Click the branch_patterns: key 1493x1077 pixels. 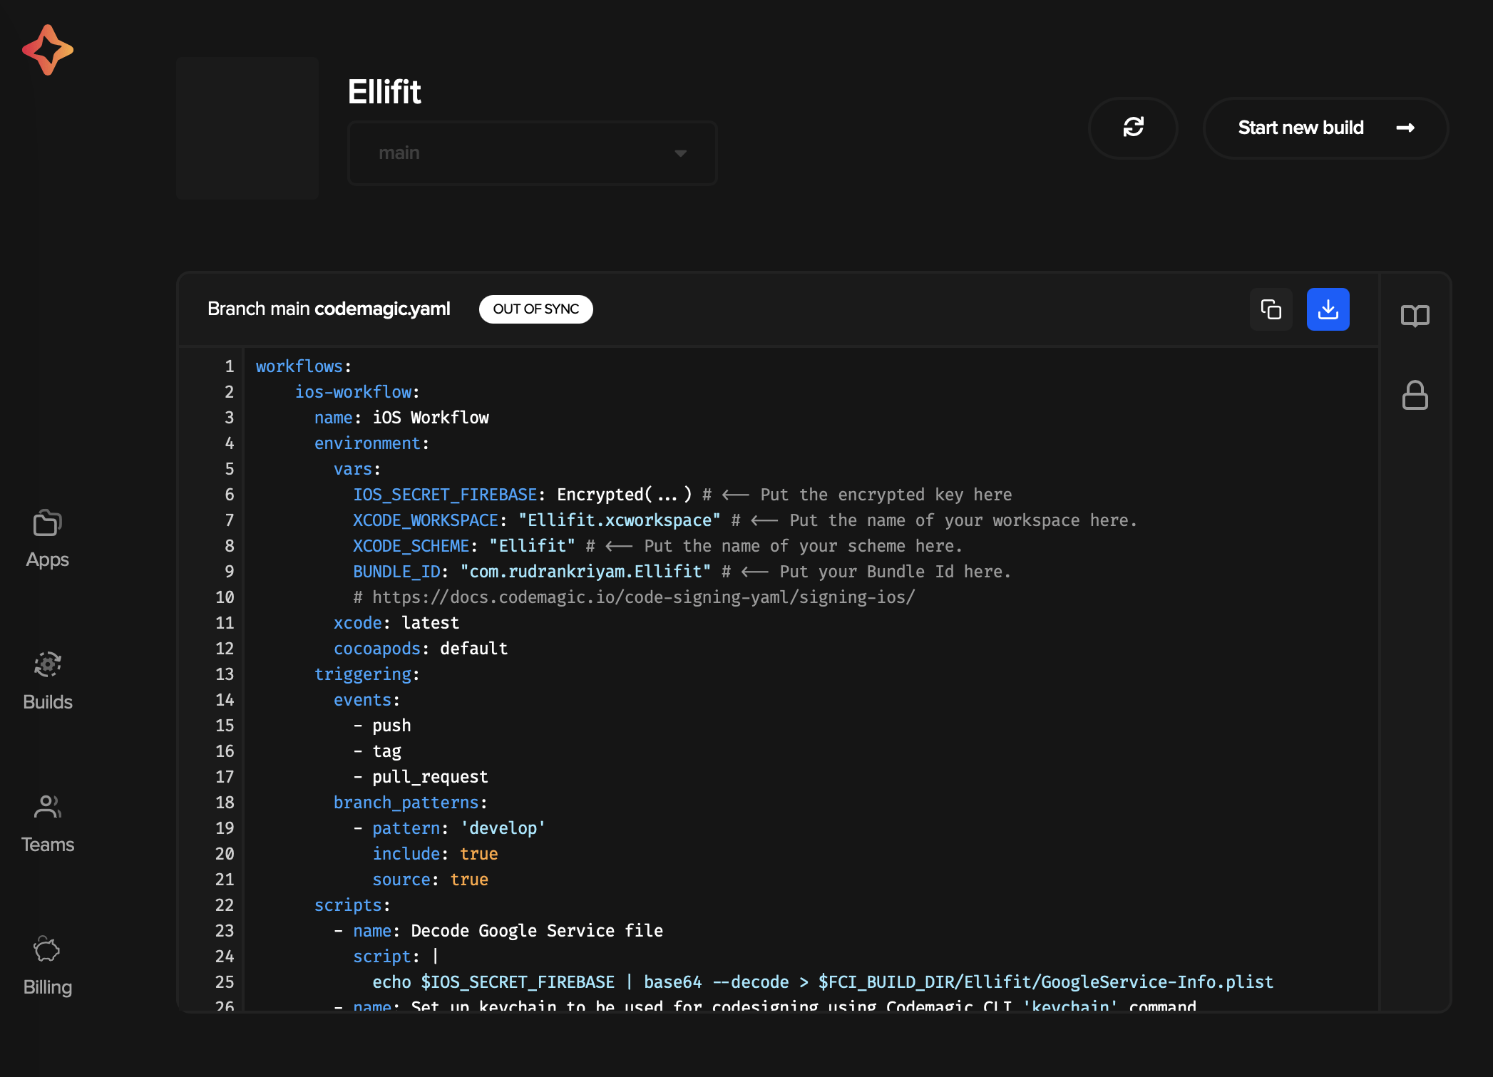tap(410, 803)
